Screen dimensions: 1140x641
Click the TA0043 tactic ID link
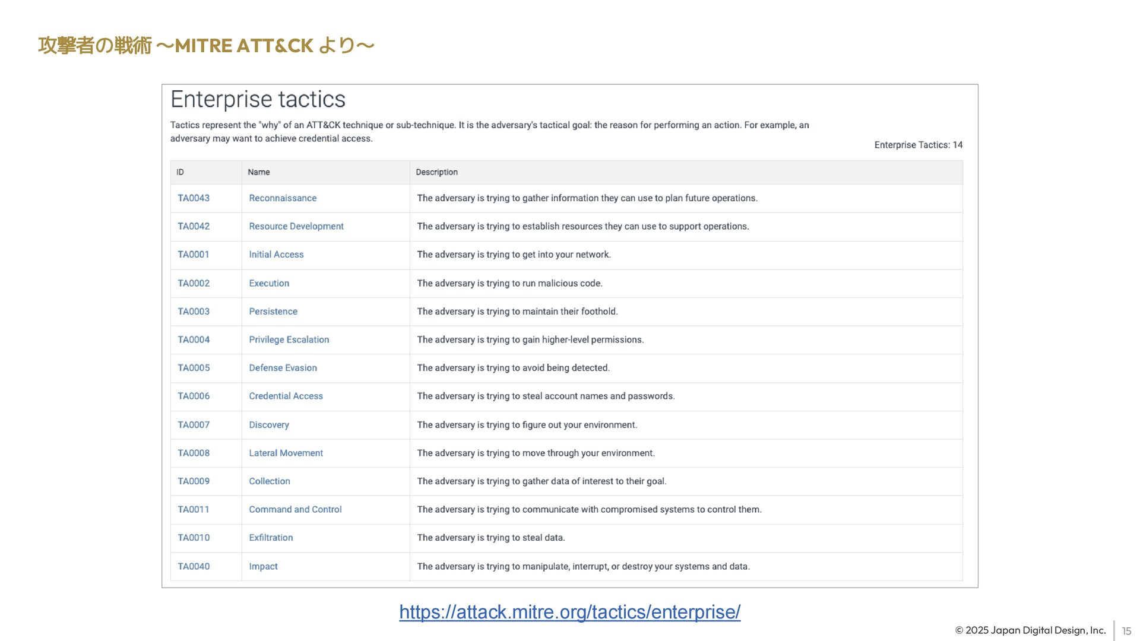coord(194,198)
